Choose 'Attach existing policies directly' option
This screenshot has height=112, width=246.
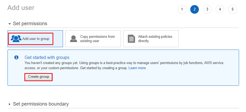point(151,39)
